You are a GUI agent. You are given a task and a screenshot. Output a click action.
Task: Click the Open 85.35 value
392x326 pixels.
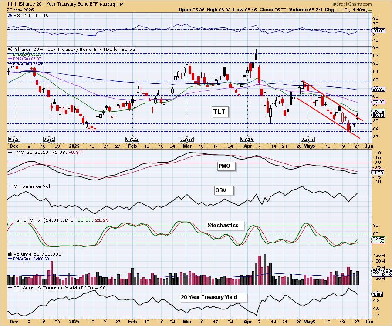click(192, 10)
